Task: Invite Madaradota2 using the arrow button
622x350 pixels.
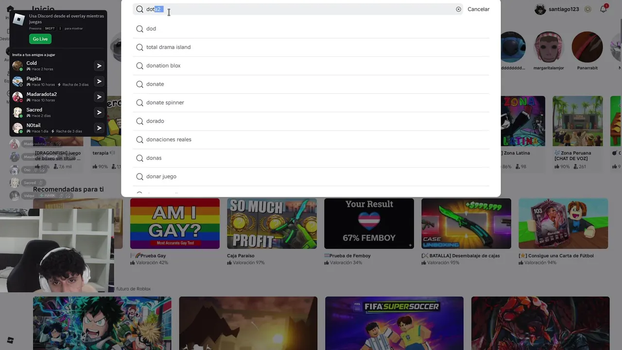Action: click(x=99, y=97)
